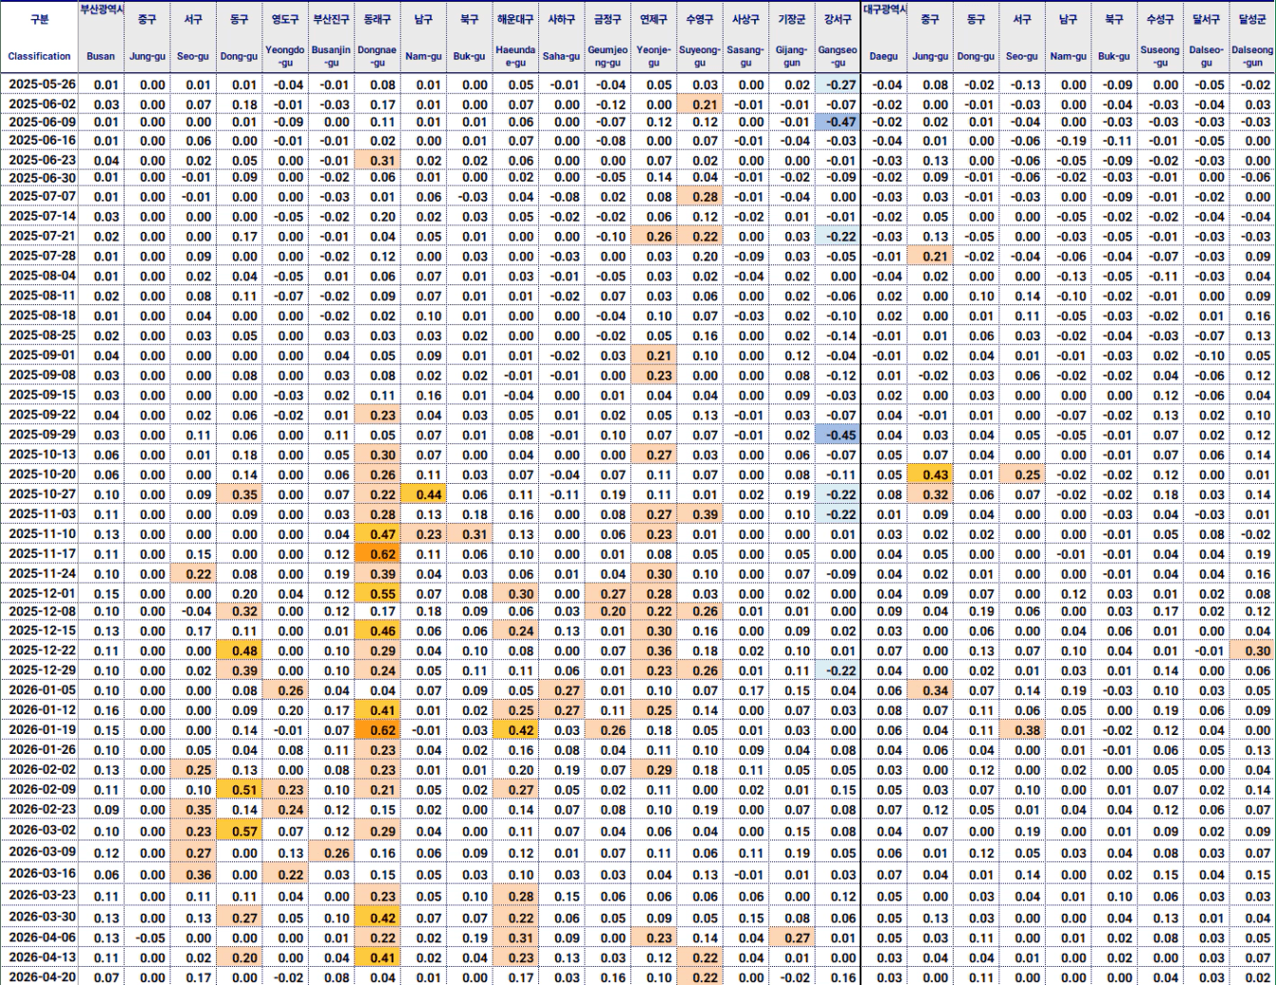The image size is (1276, 985).
Task: Select Haeundae-gu value 0.30 for 2025-12-01
Action: coord(514,592)
